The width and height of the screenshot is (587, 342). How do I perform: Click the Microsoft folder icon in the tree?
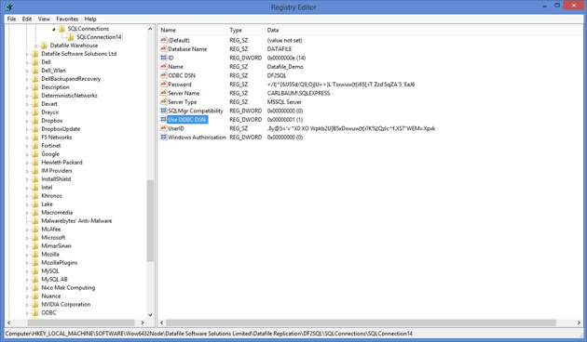coord(35,238)
